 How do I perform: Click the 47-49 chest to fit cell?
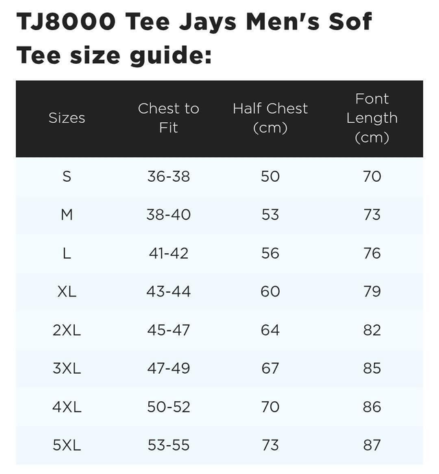tap(168, 368)
